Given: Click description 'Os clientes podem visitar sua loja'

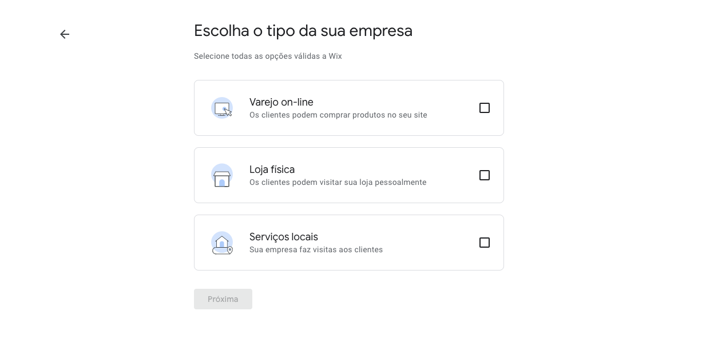Looking at the screenshot, I should 338,183.
